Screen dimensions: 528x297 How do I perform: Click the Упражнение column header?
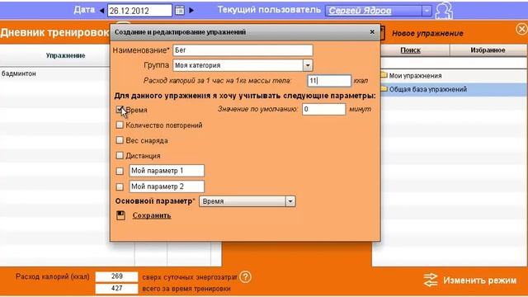pyautogui.click(x=65, y=55)
